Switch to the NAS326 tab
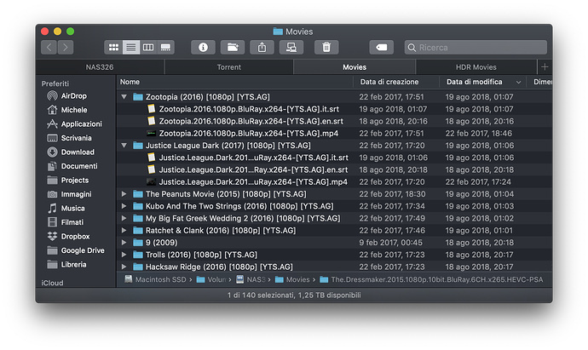588x350 pixels. click(100, 67)
